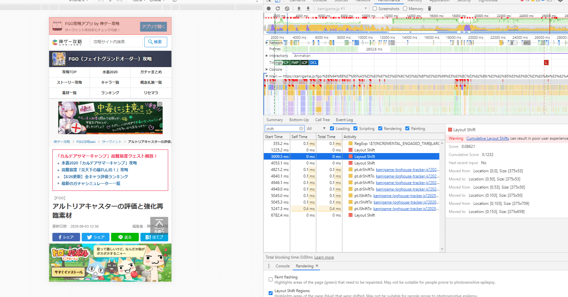Switch to the Call Tree tab

[x=322, y=120]
